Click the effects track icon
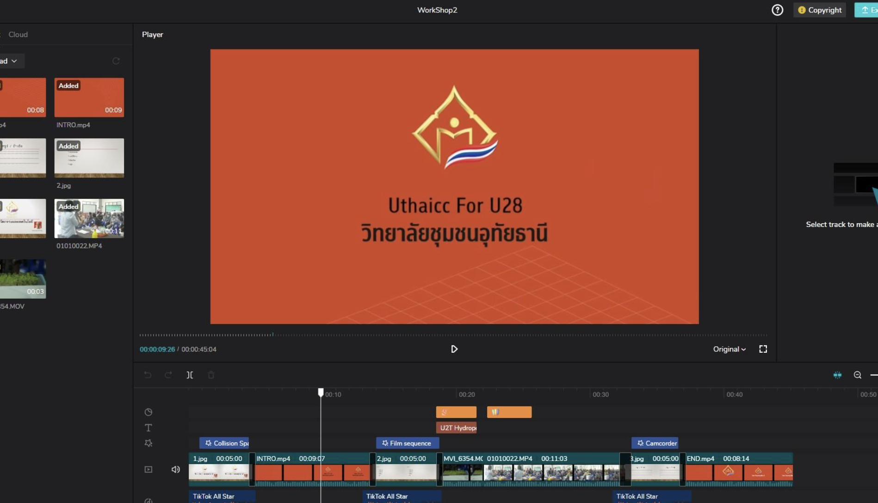Screen dimensions: 878x503 pyautogui.click(x=148, y=443)
